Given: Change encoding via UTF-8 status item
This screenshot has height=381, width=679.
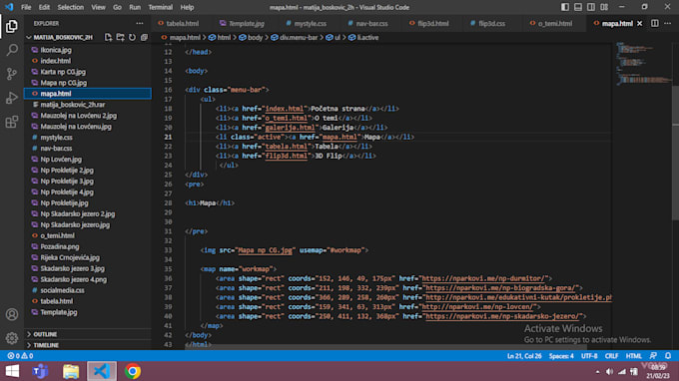Looking at the screenshot, I should [x=589, y=356].
